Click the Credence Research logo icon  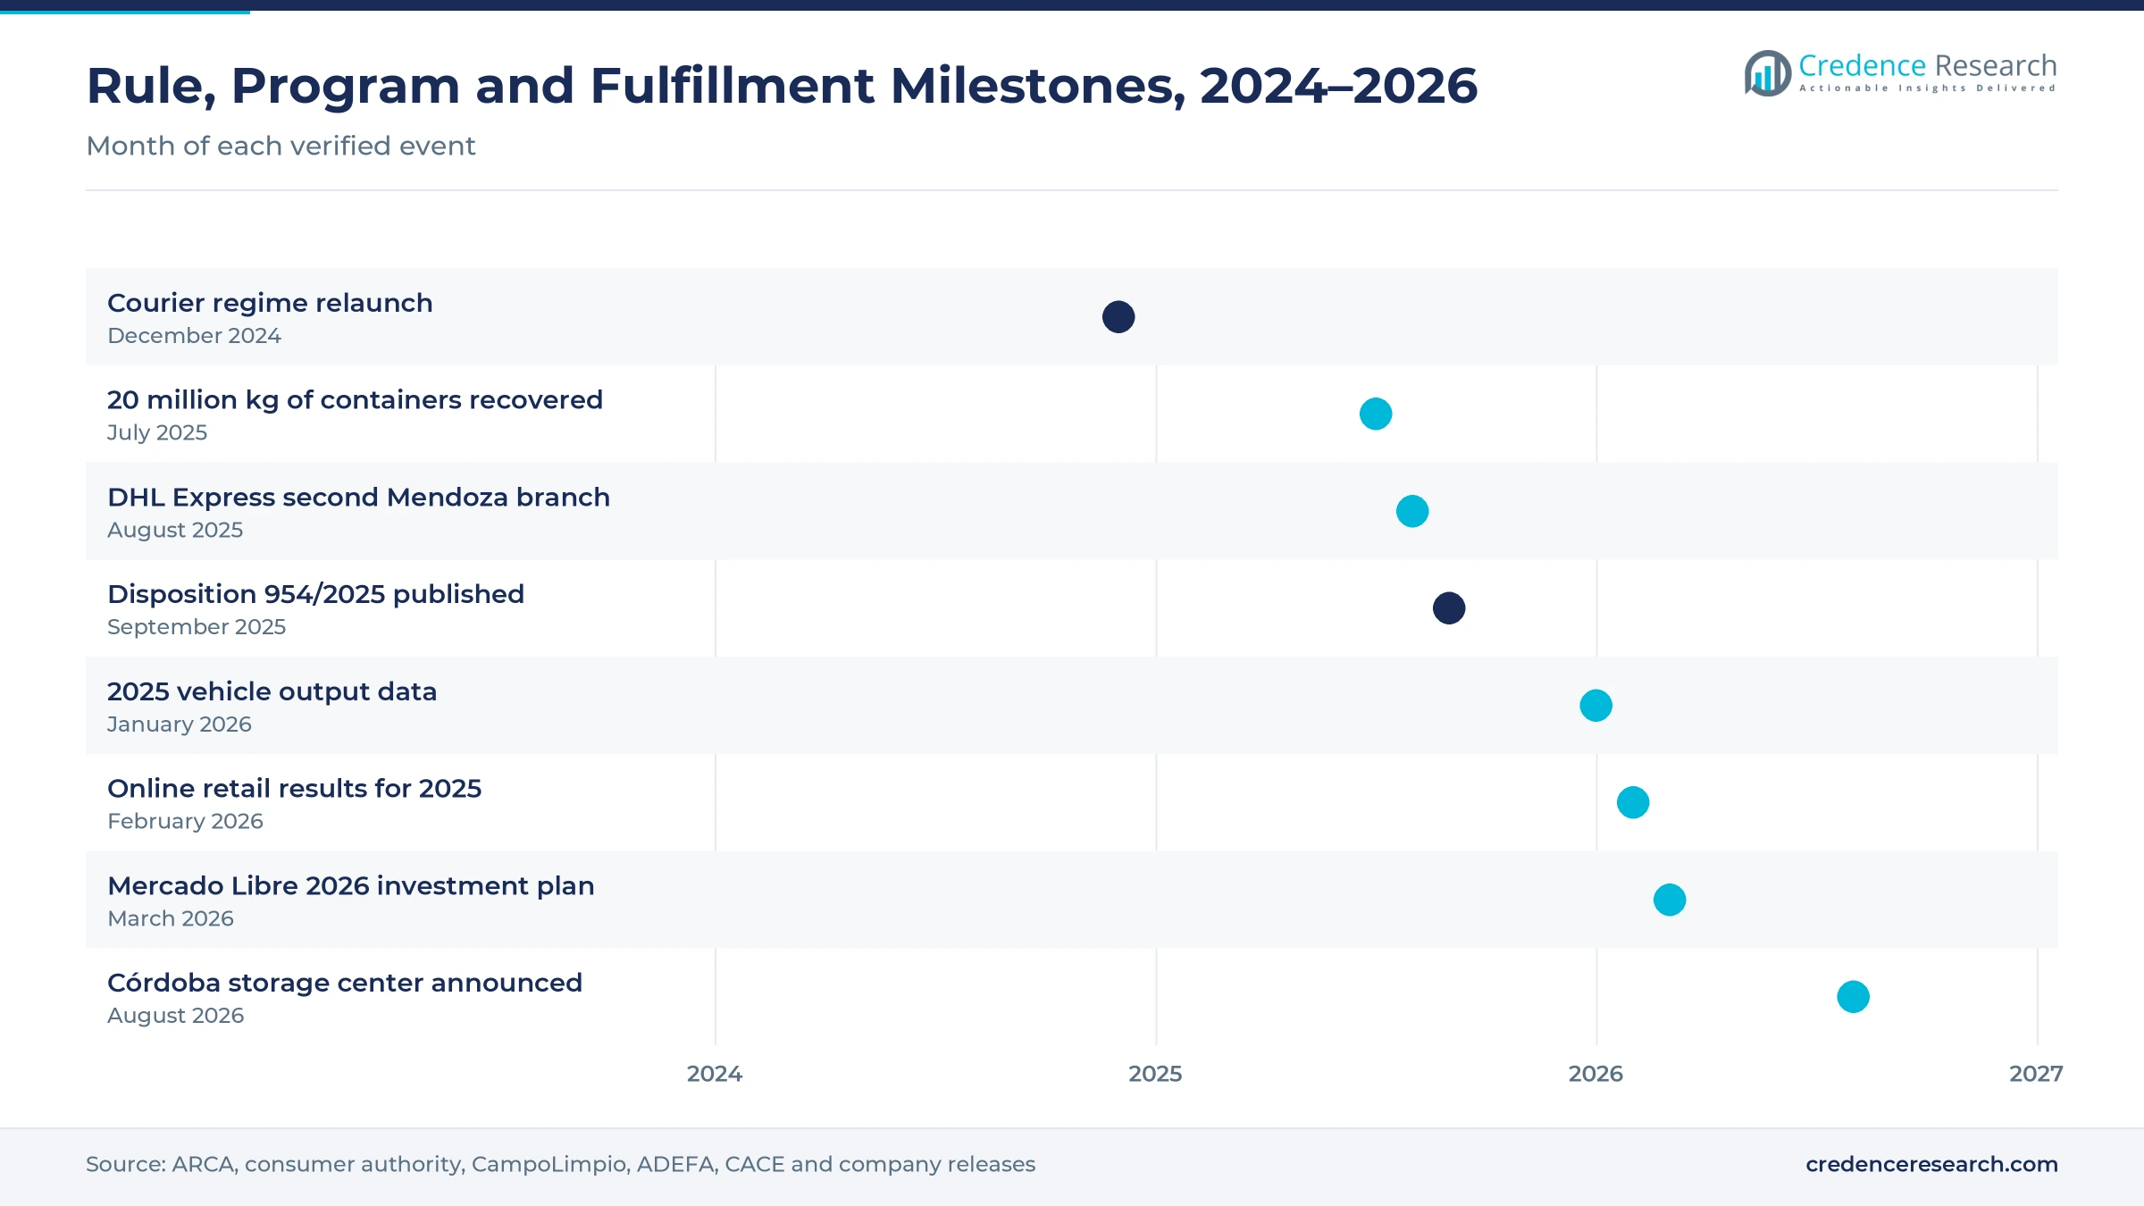click(1767, 73)
